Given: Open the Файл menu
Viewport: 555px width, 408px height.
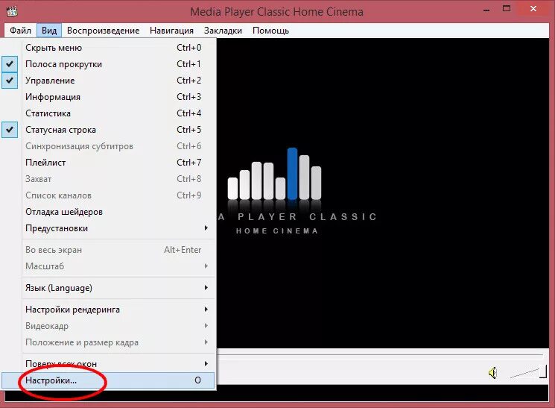Looking at the screenshot, I should click(x=20, y=31).
